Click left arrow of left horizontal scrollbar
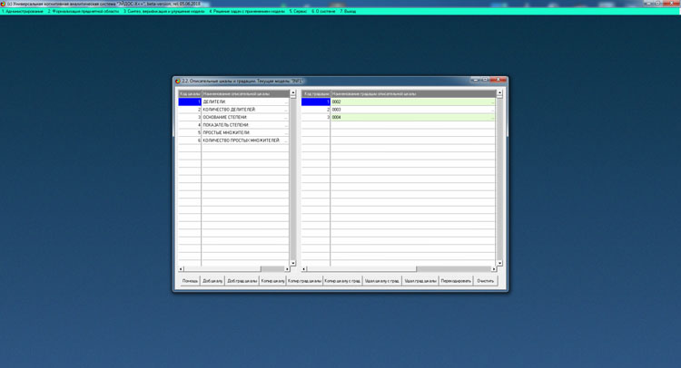681x368 pixels. point(181,269)
